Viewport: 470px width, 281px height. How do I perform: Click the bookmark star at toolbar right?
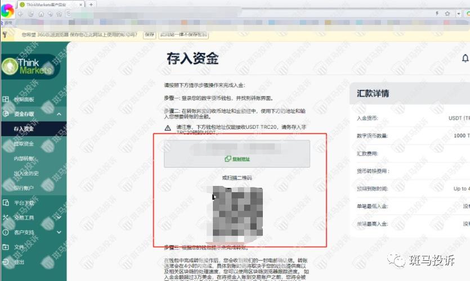click(447, 13)
